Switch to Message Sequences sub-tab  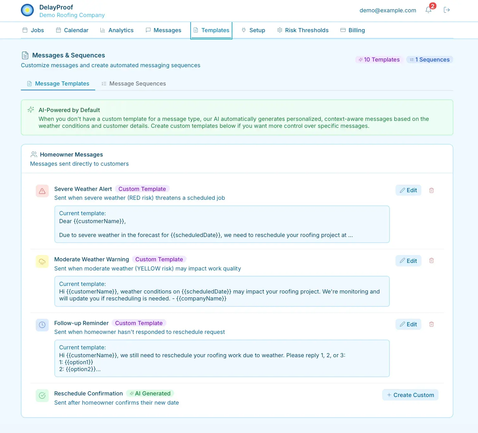pyautogui.click(x=134, y=84)
